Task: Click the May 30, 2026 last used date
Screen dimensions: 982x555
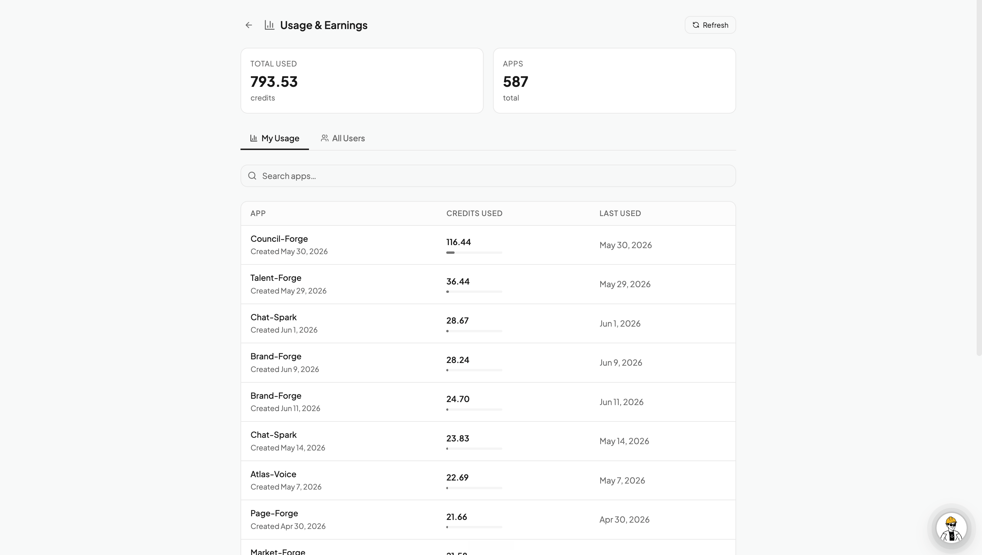Action: (x=626, y=245)
